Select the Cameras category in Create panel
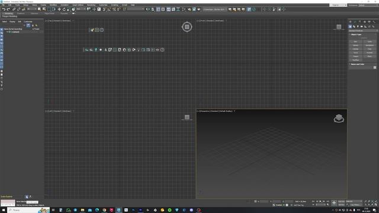This screenshot has width=379, height=213. [362, 27]
